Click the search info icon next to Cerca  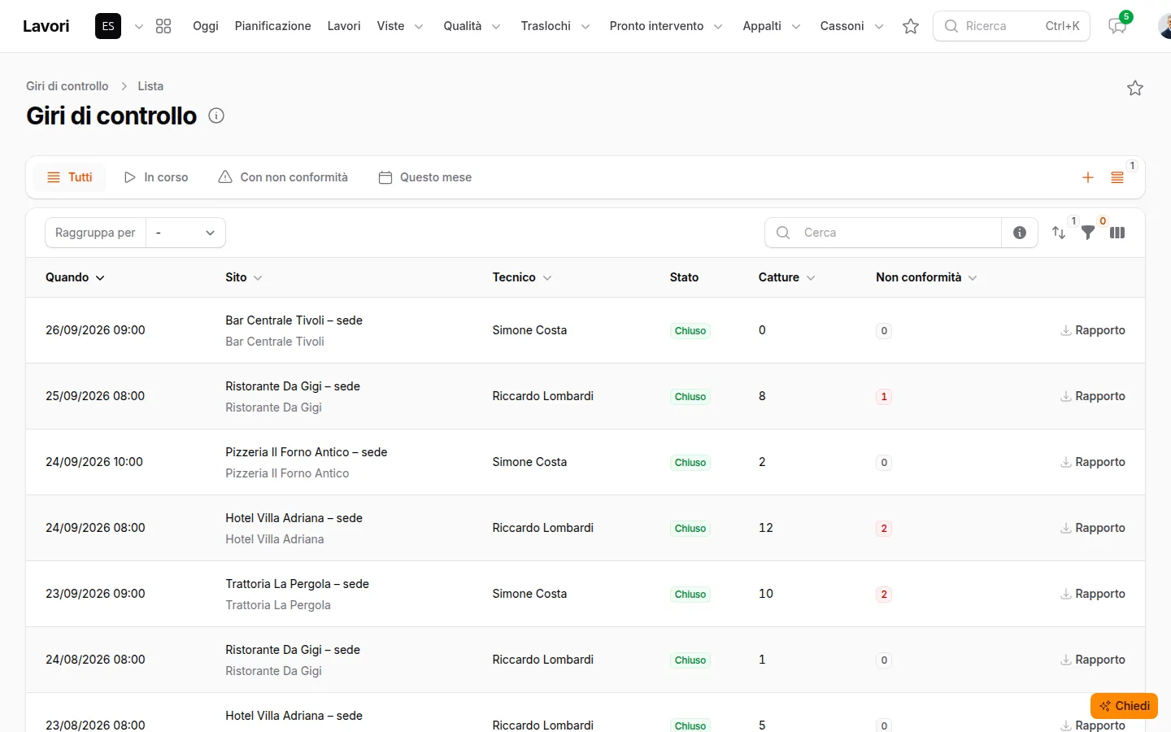click(x=1020, y=233)
